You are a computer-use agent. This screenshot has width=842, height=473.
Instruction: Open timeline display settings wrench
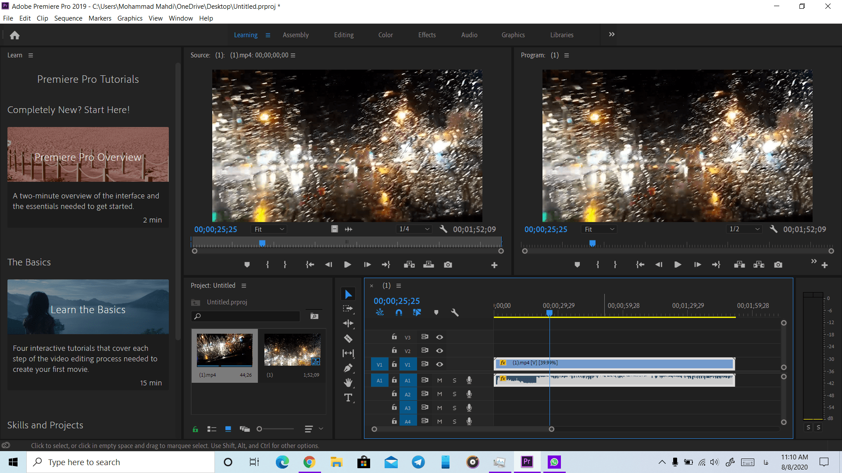point(455,312)
